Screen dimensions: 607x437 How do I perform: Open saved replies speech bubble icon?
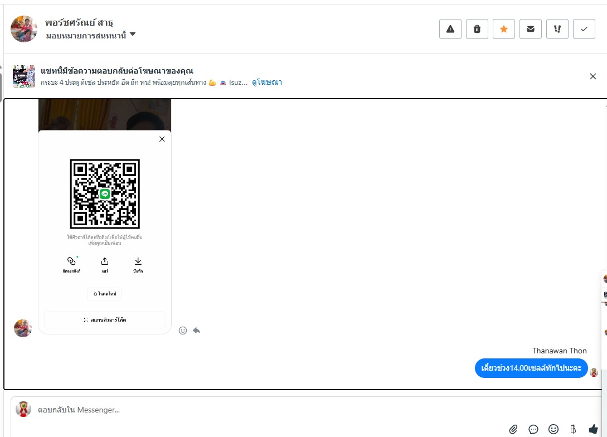point(533,429)
